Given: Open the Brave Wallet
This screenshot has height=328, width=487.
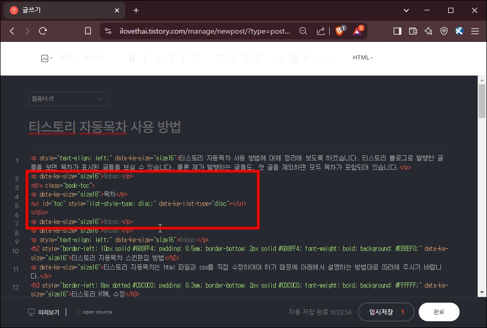Looking at the screenshot, I should point(413,31).
